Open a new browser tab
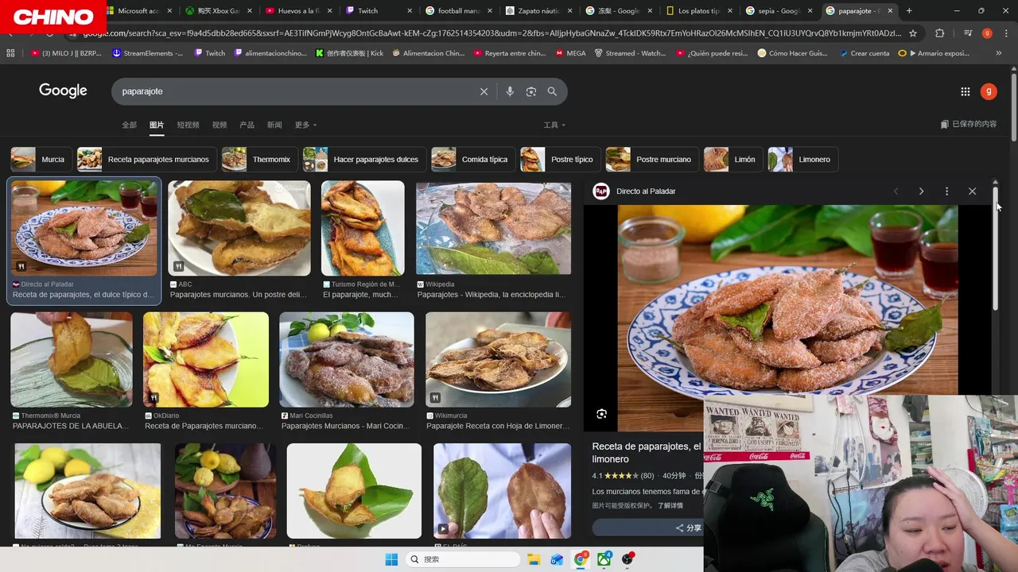 pyautogui.click(x=909, y=11)
